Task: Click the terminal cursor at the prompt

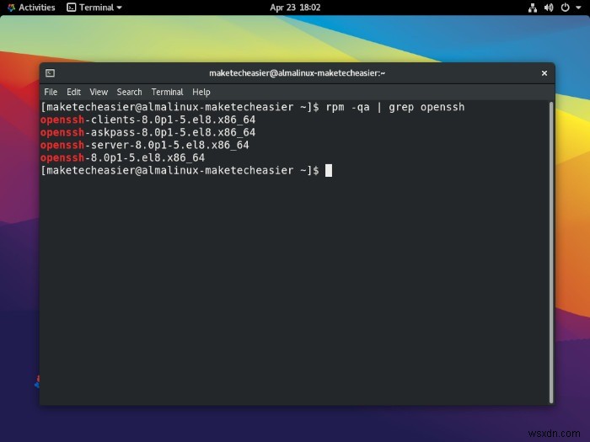Action: tap(329, 170)
